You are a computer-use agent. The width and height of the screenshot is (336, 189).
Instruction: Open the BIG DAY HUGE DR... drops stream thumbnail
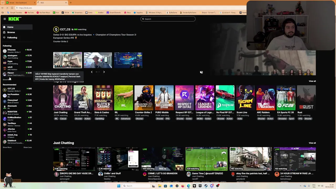74,159
